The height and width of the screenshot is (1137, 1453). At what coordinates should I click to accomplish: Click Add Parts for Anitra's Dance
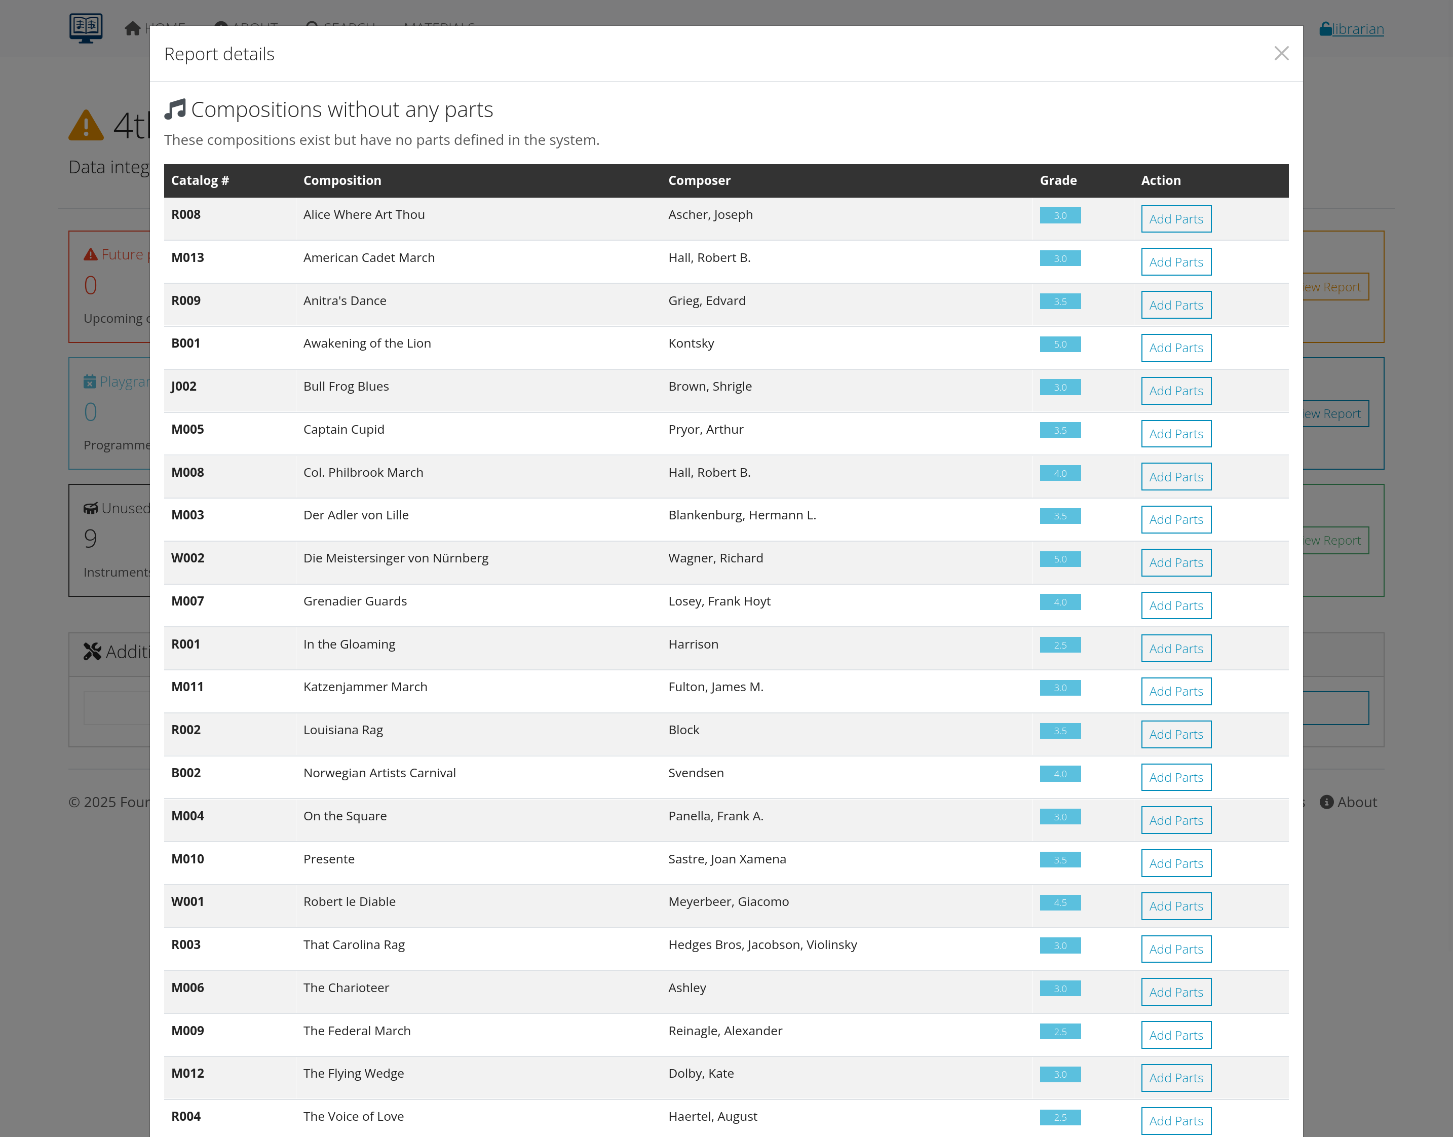[1175, 304]
